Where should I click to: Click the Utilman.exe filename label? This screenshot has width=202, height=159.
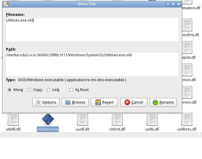48,129
